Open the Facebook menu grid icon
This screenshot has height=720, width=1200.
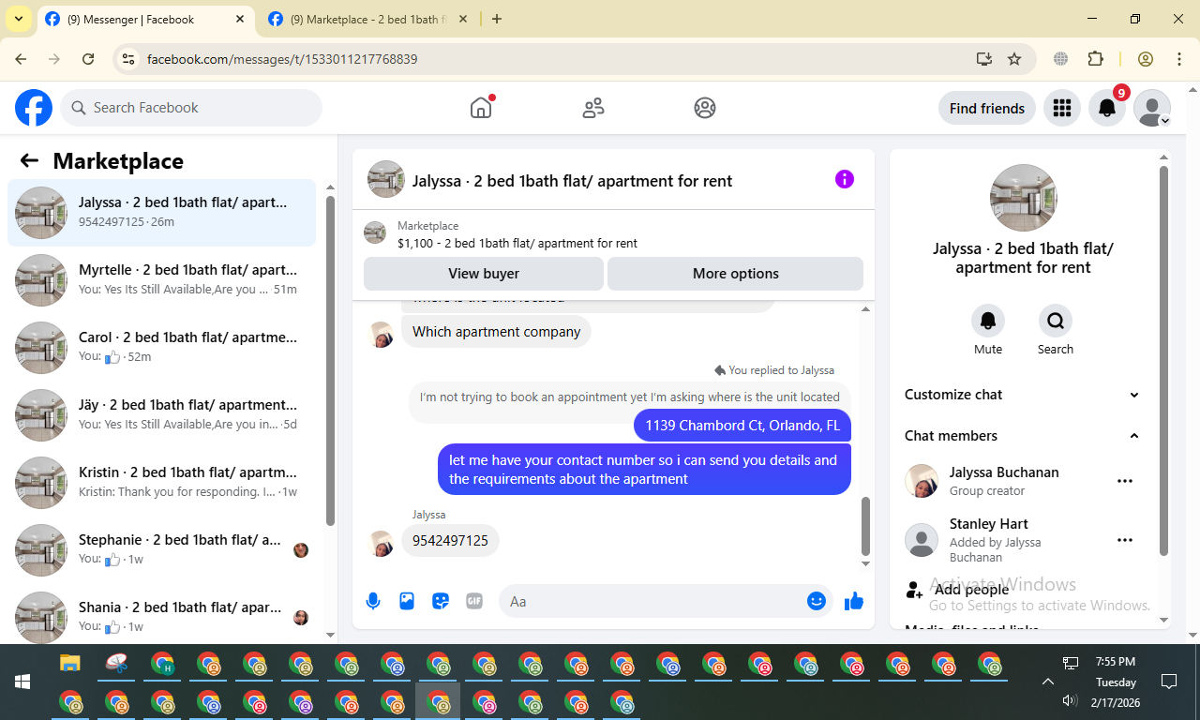pyautogui.click(x=1062, y=108)
